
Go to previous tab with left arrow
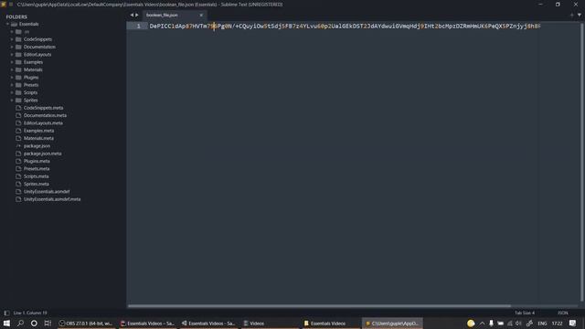[132, 16]
